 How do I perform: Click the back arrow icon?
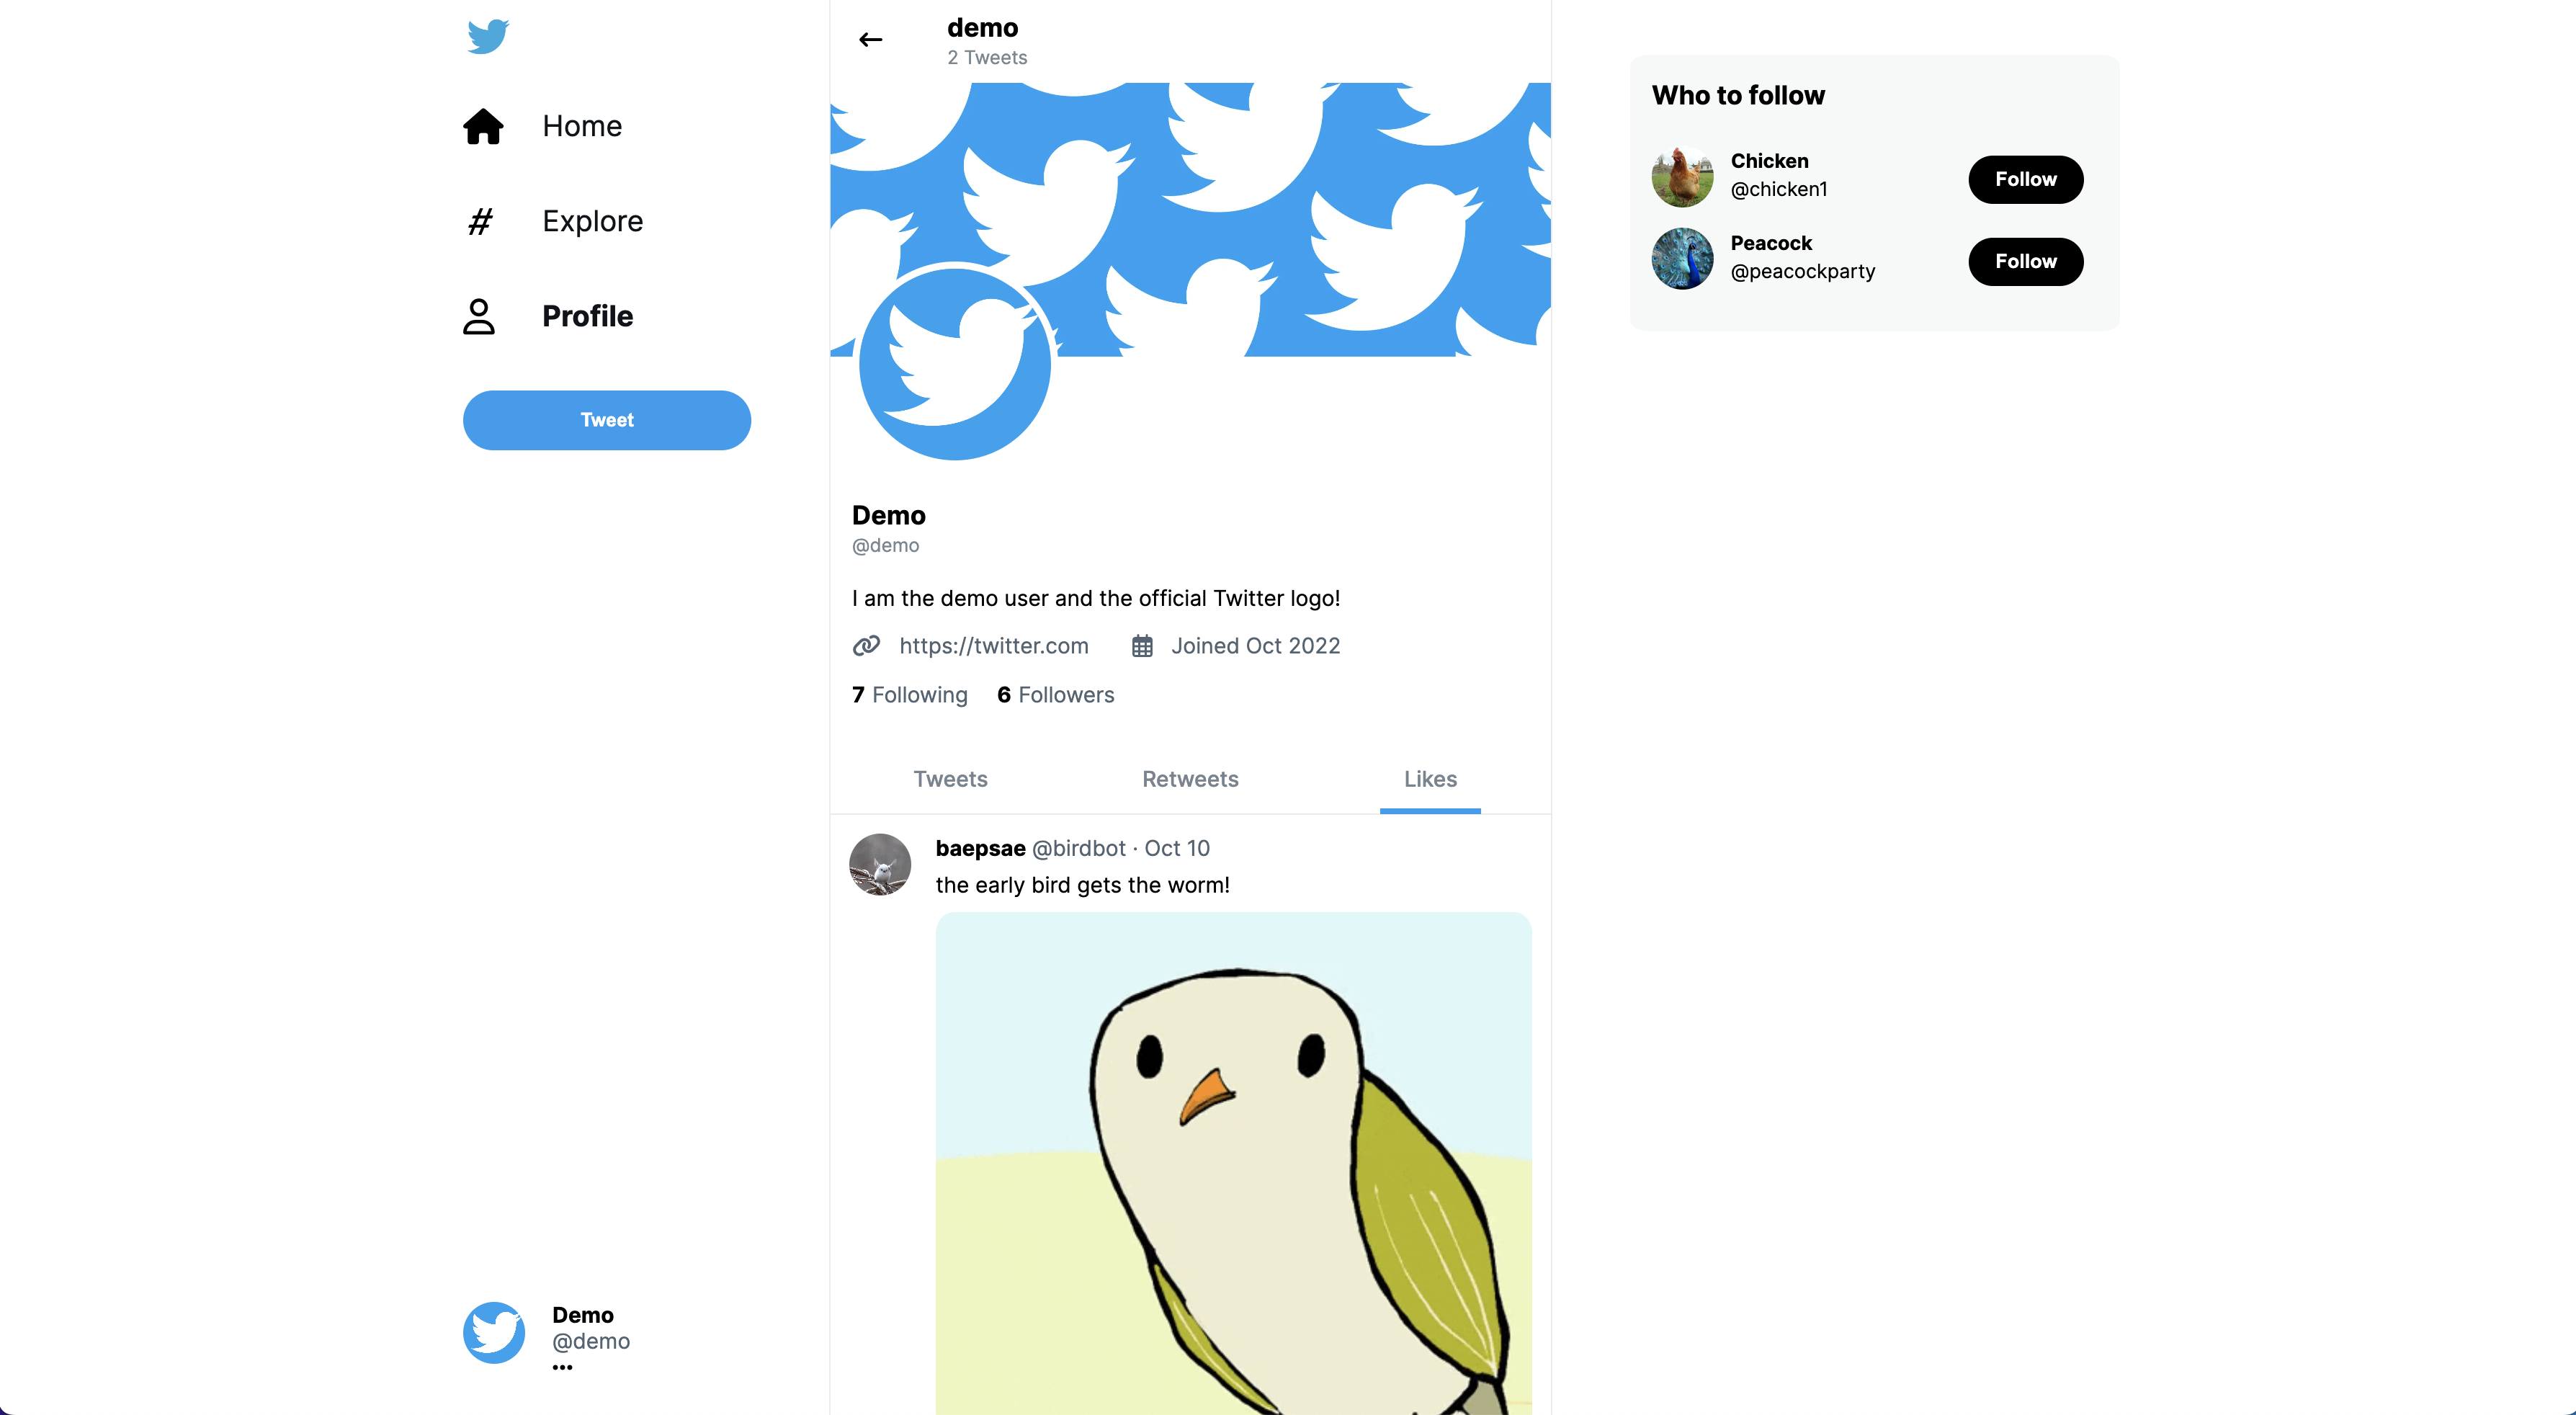pyautogui.click(x=869, y=38)
